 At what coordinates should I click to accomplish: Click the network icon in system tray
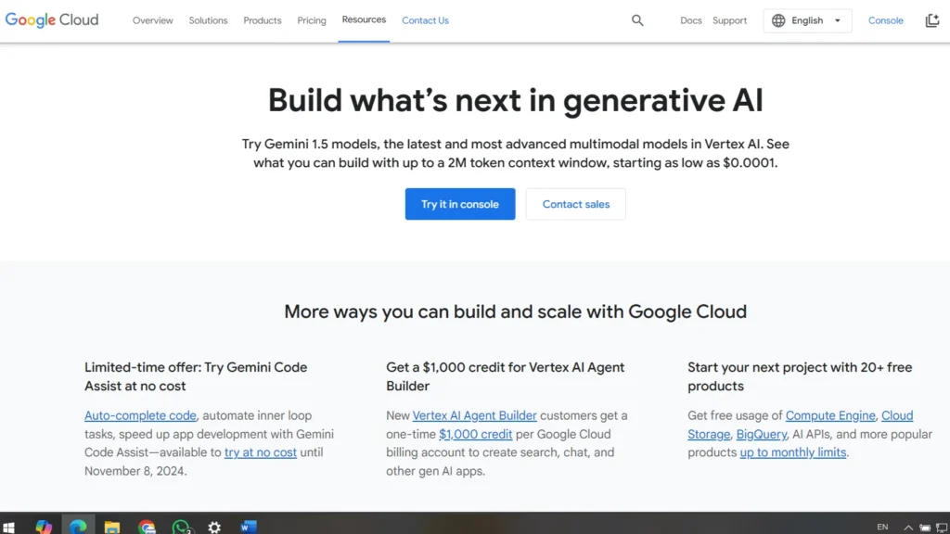[942, 528]
